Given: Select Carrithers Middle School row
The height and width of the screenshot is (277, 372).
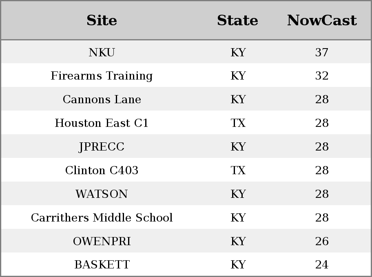Looking at the screenshot, I should point(186,217).
